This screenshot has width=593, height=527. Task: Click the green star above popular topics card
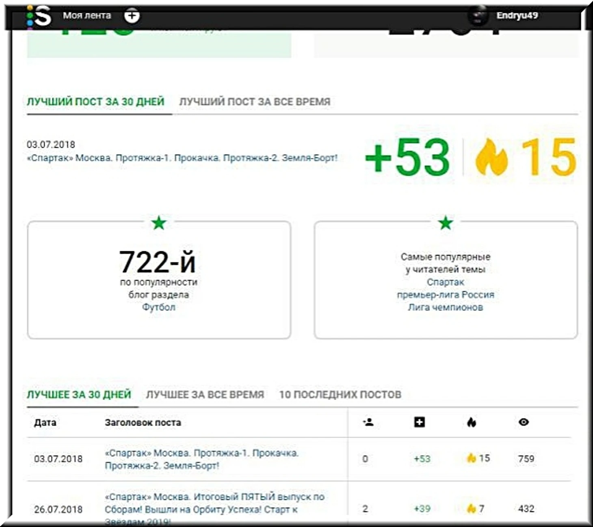click(x=446, y=222)
